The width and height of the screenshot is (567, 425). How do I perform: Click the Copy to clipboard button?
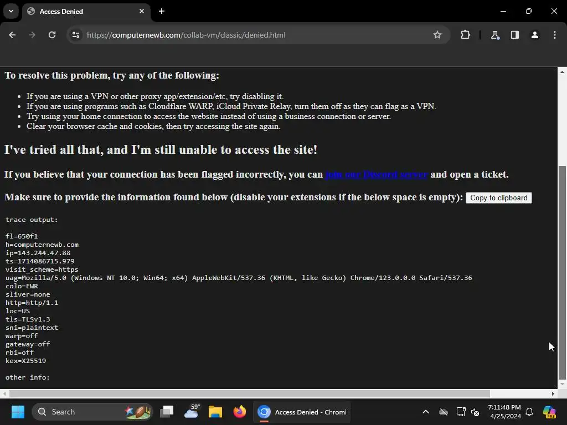pos(499,198)
